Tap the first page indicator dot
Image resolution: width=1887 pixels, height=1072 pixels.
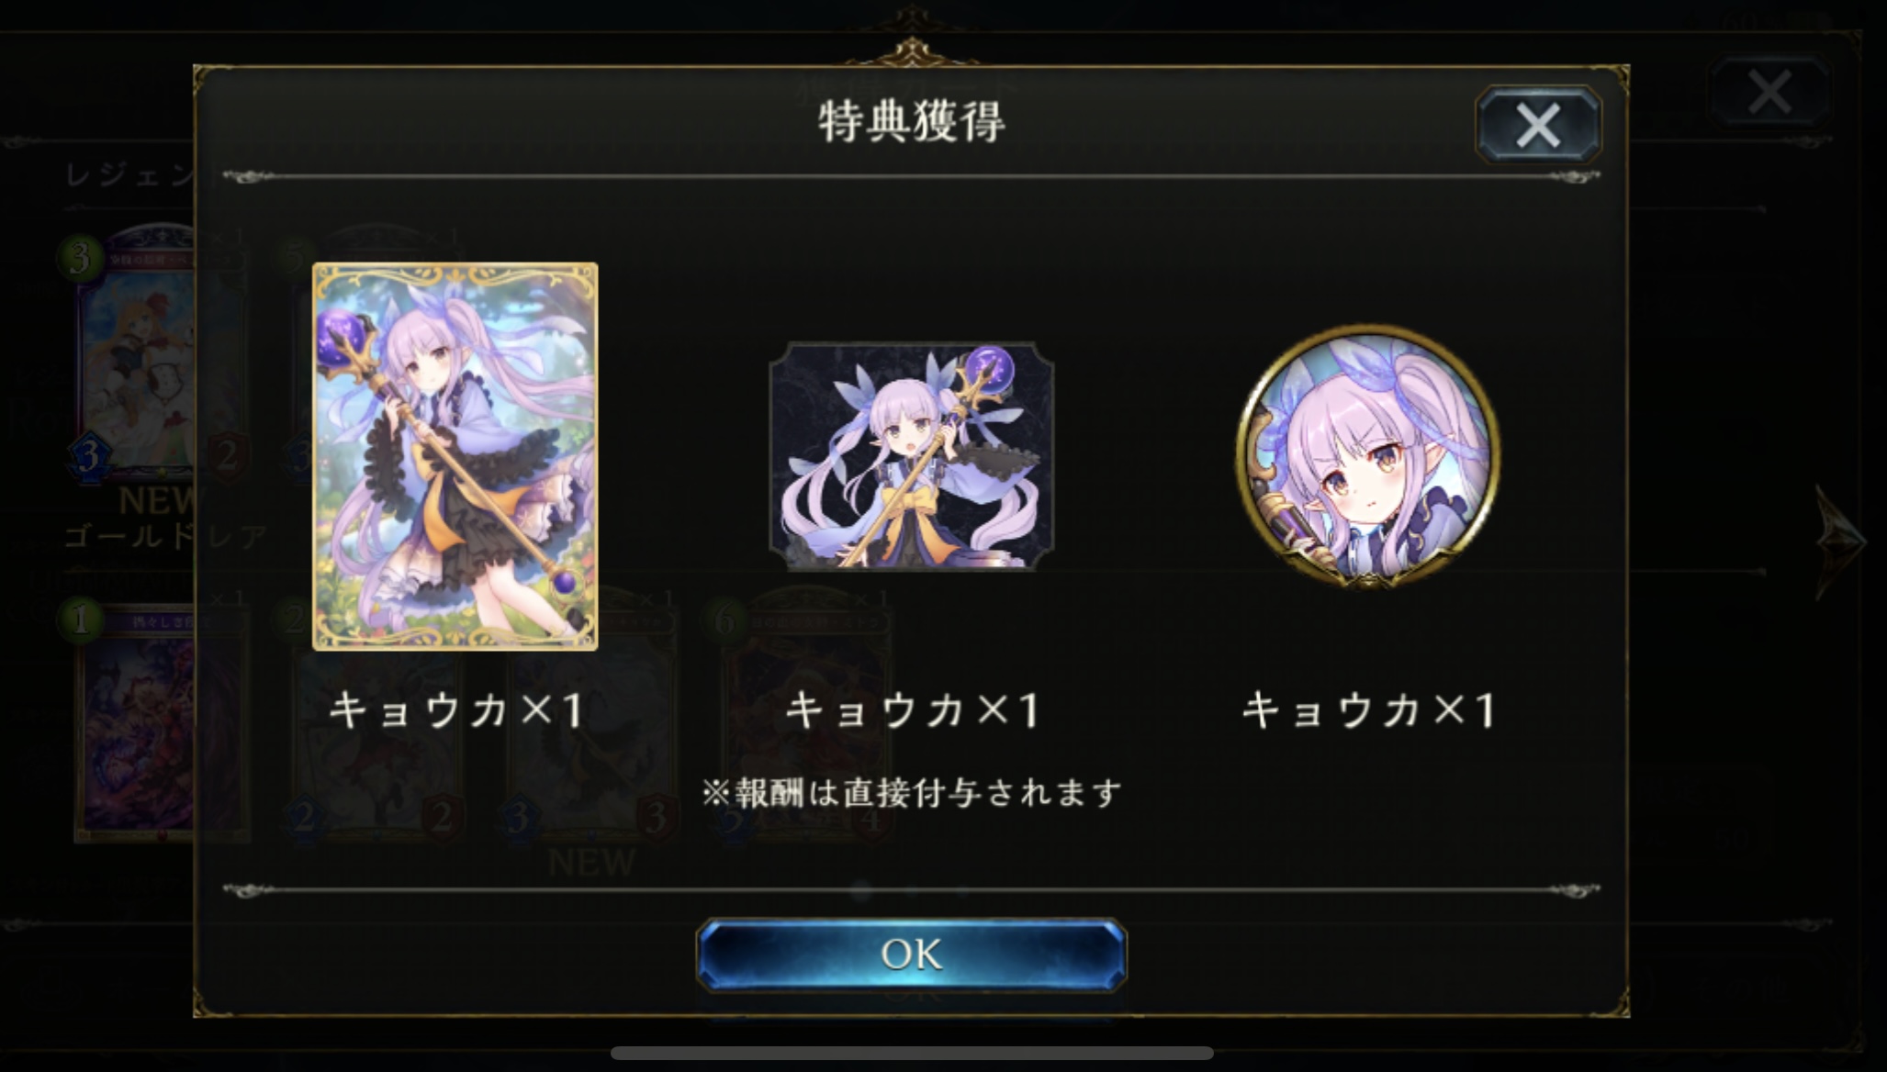[861, 890]
